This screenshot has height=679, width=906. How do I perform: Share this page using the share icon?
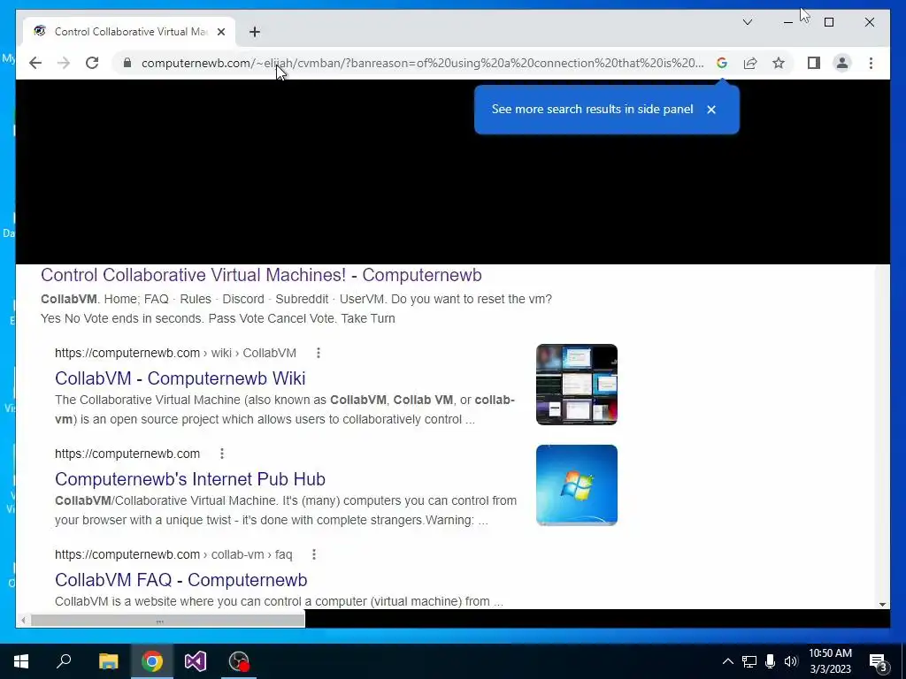click(x=750, y=63)
